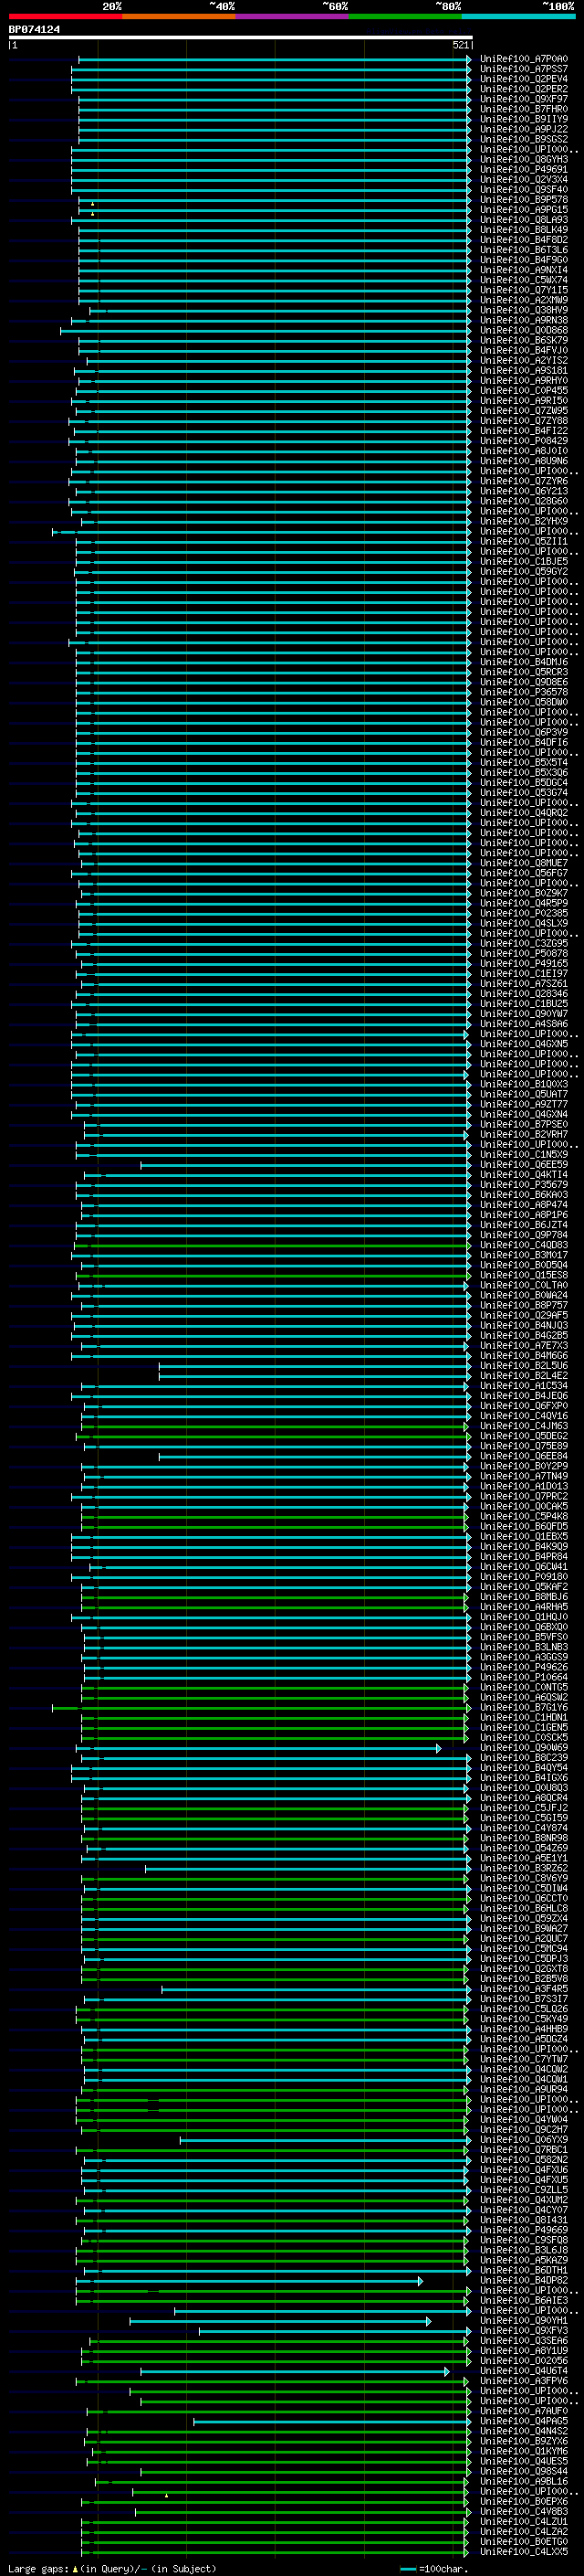
Task: Click hit label UniRef100_B9P578
Action: click(523, 200)
